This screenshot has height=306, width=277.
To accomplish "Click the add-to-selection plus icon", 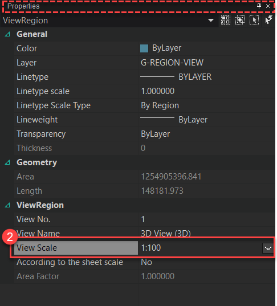I will point(240,20).
